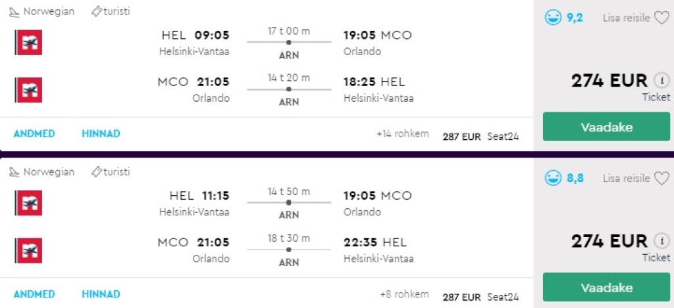This screenshot has width=674, height=308.
Task: Click Norwegian logo on second outbound flight
Action: (x=28, y=203)
